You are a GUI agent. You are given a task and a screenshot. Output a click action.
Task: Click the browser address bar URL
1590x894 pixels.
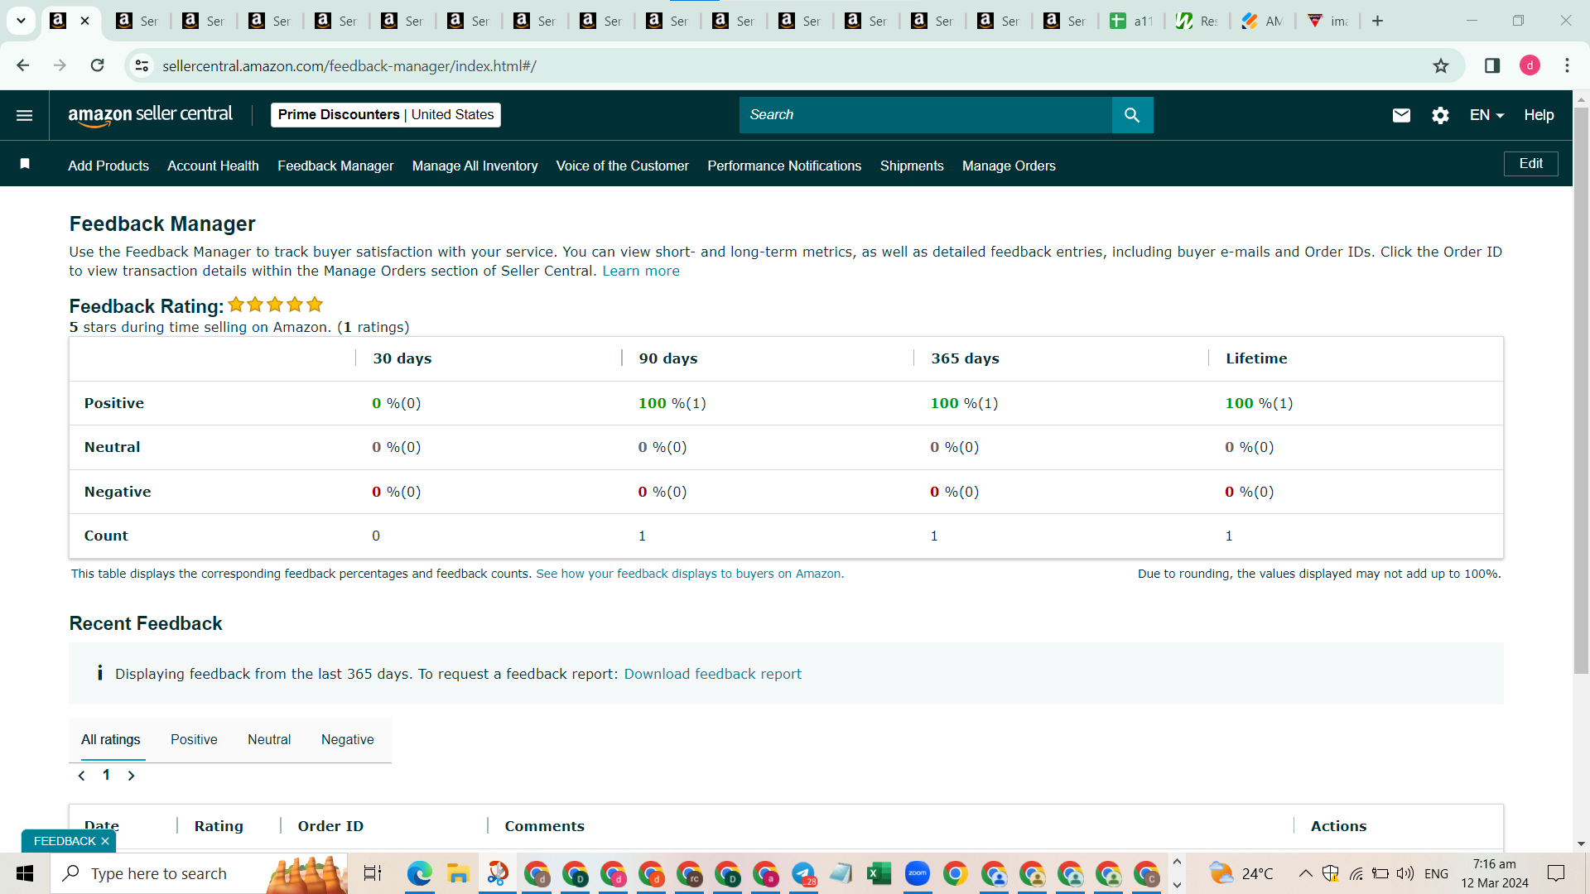coord(349,65)
